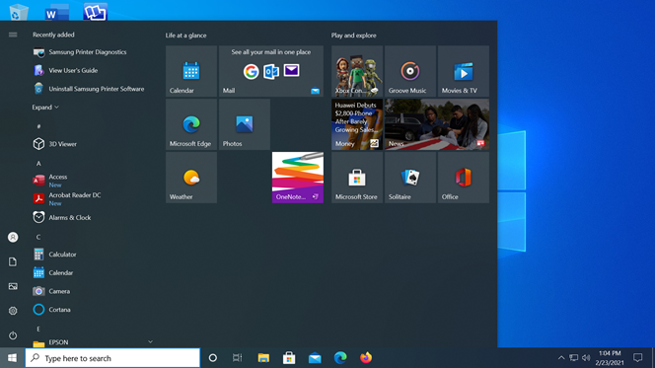Jump to letter C app index
The width and height of the screenshot is (655, 368).
click(x=38, y=237)
